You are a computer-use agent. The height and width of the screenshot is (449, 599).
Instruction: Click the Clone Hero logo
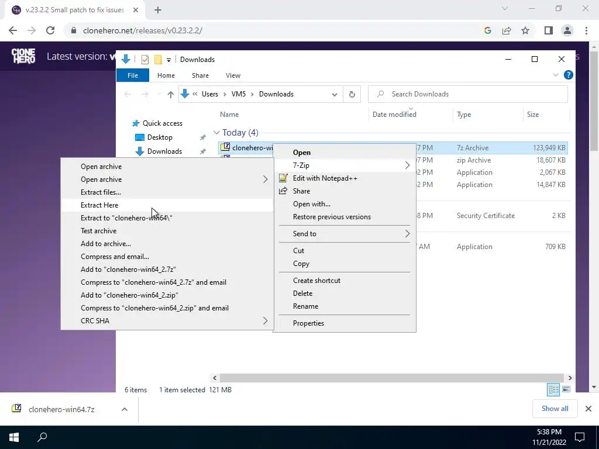[23, 56]
